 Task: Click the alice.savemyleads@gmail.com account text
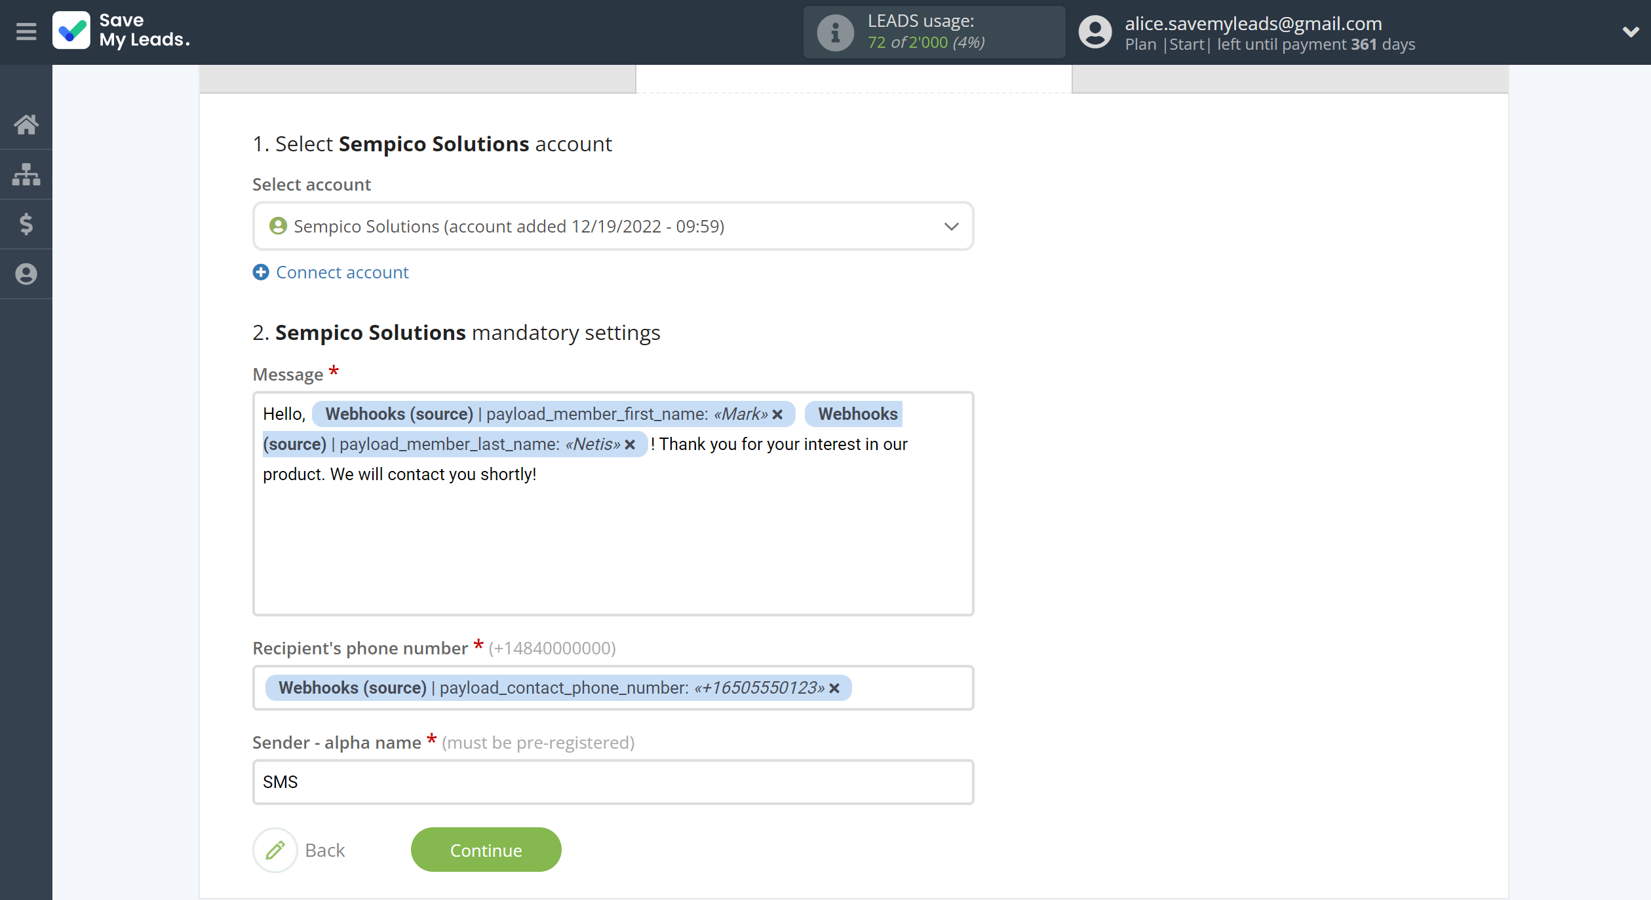tap(1253, 23)
